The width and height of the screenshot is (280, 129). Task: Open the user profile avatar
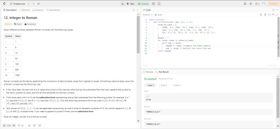(264, 4)
